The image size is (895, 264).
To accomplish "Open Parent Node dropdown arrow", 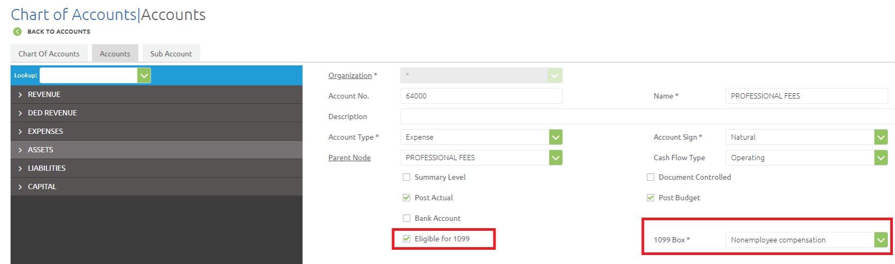I will coord(555,158).
